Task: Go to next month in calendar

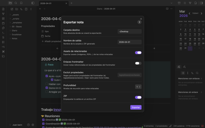Action: pyautogui.click(x=201, y=13)
